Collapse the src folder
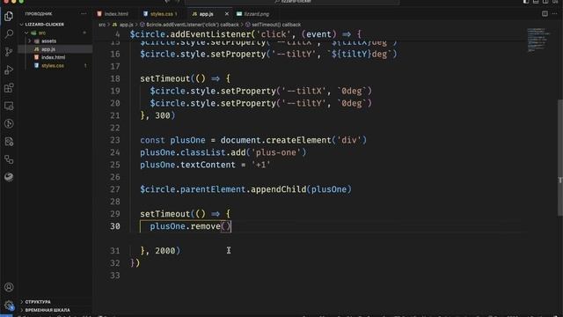The image size is (563, 317). point(42,33)
